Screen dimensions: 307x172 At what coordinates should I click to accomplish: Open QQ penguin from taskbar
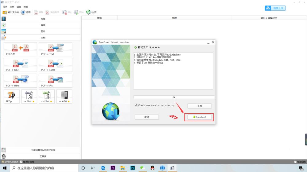pos(152,168)
